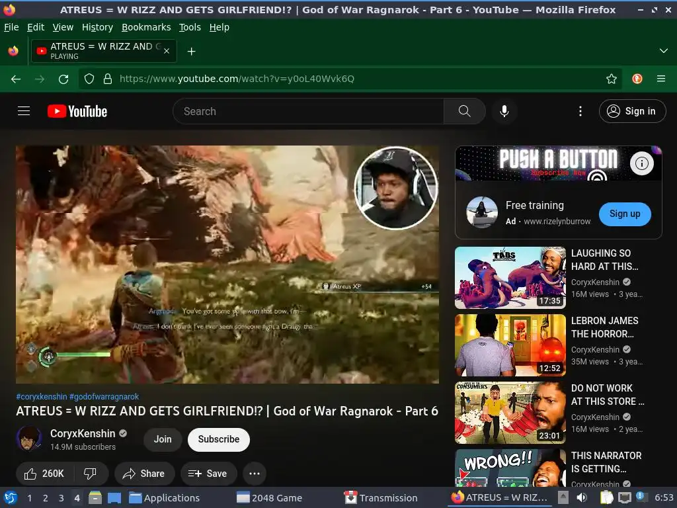The height and width of the screenshot is (508, 677).
Task: Open LAUGHING SO HARD video thumbnail
Action: (x=510, y=278)
